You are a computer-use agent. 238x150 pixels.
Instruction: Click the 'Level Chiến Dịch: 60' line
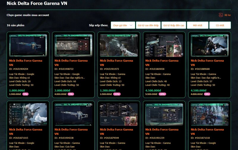65,81
